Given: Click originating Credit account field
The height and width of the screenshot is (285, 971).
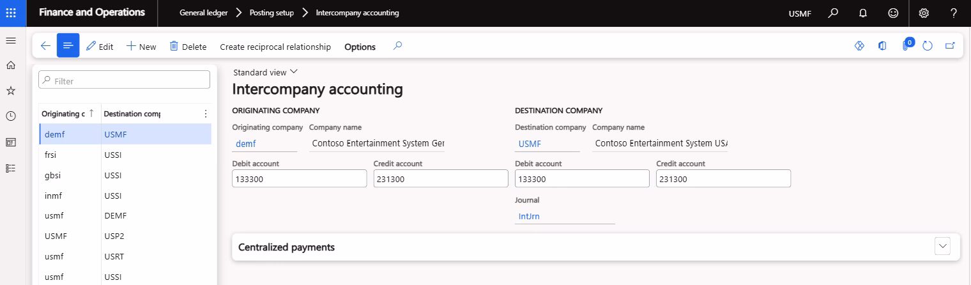Looking at the screenshot, I should (x=441, y=179).
